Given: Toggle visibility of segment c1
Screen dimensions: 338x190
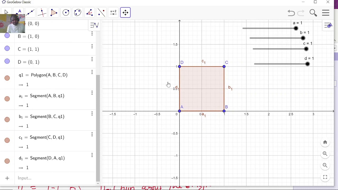Looking at the screenshot, I should coord(7,140).
